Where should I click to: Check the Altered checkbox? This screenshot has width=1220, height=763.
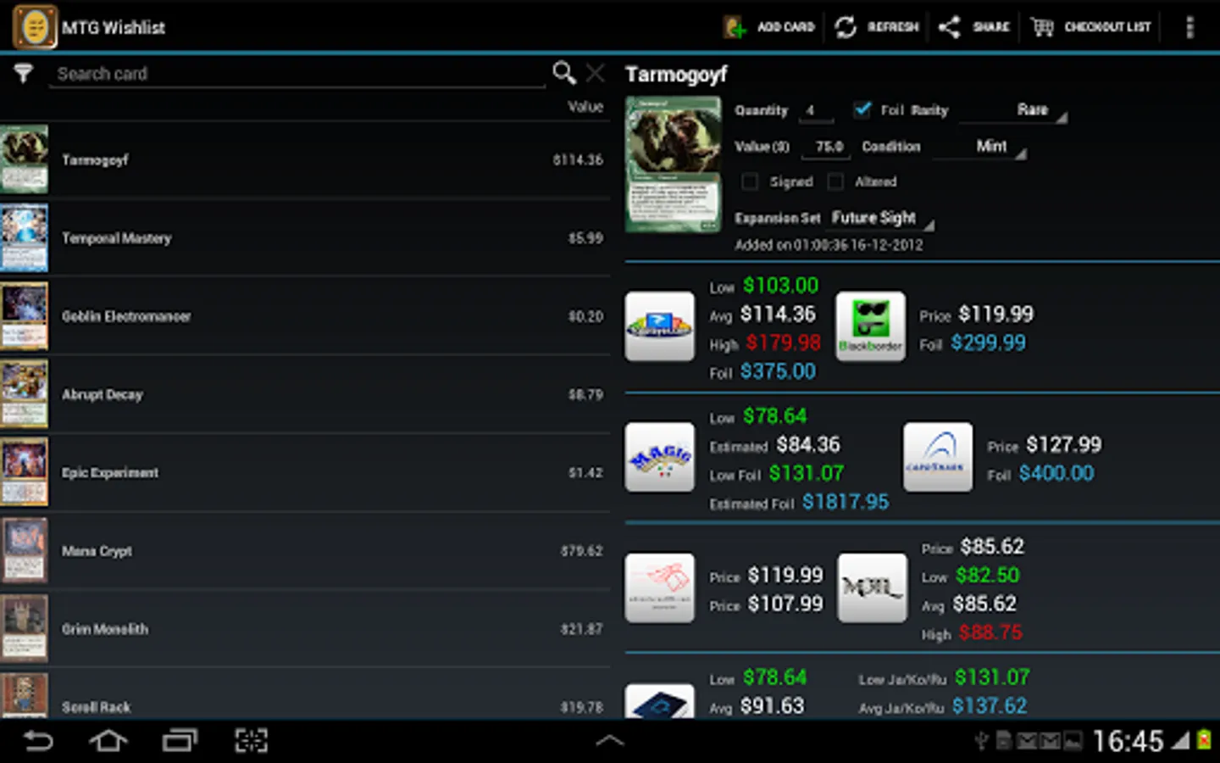835,181
